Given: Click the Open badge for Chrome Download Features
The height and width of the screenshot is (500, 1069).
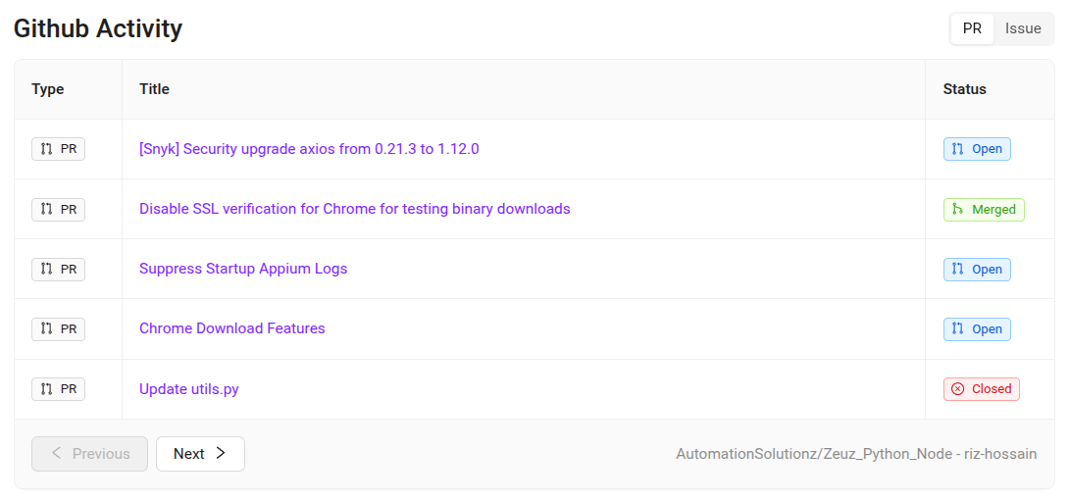Looking at the screenshot, I should pos(976,329).
